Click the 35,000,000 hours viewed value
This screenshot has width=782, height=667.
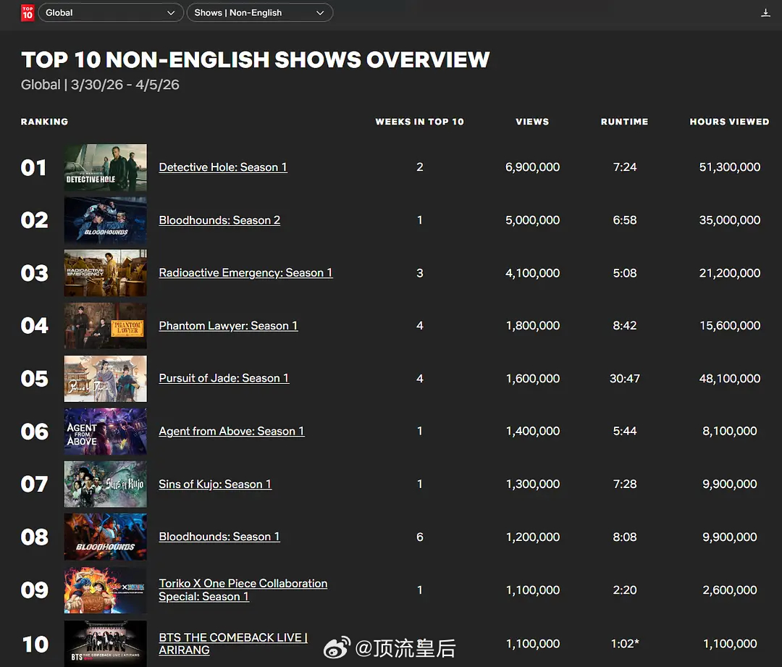(x=730, y=220)
